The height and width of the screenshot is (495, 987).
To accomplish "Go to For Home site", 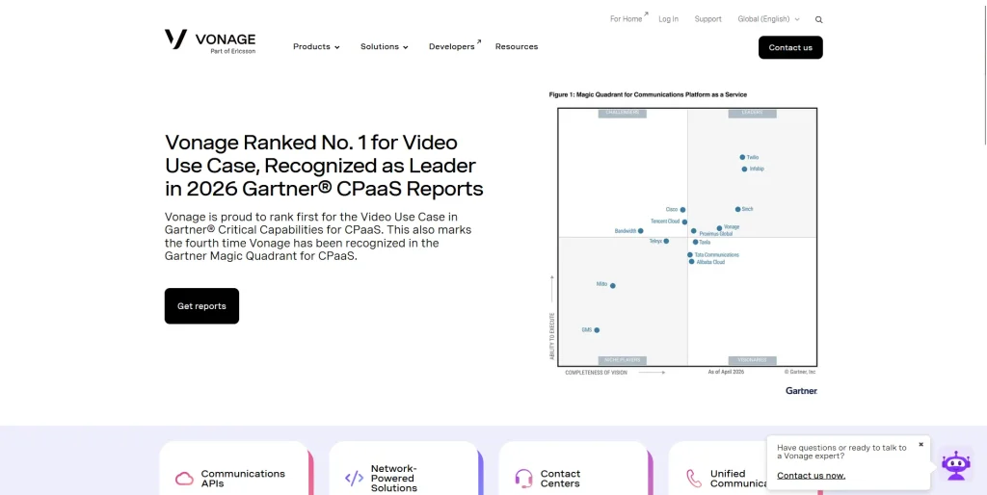I will coord(628,18).
